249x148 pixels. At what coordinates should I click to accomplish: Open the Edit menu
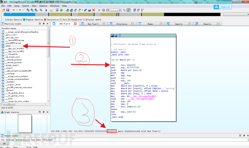9,6
